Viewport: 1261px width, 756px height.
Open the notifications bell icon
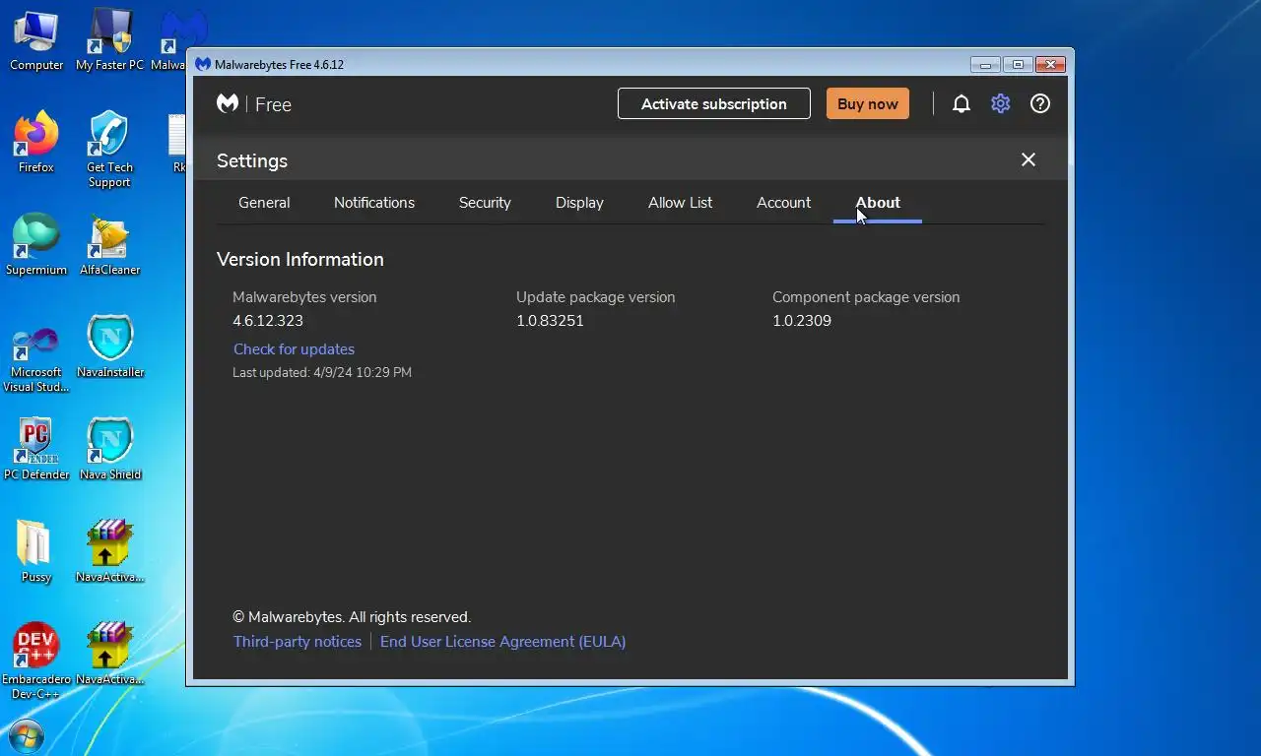962,103
